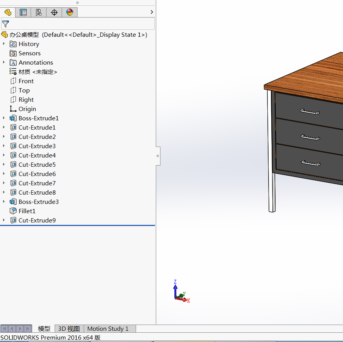Open the FeatureManager design tree tab
This screenshot has height=342, width=343.
(x=8, y=12)
